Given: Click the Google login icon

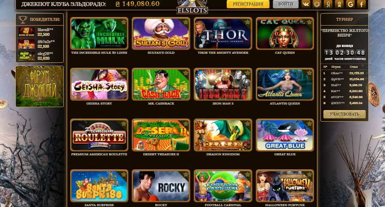Looking at the screenshot, I should (350, 4).
